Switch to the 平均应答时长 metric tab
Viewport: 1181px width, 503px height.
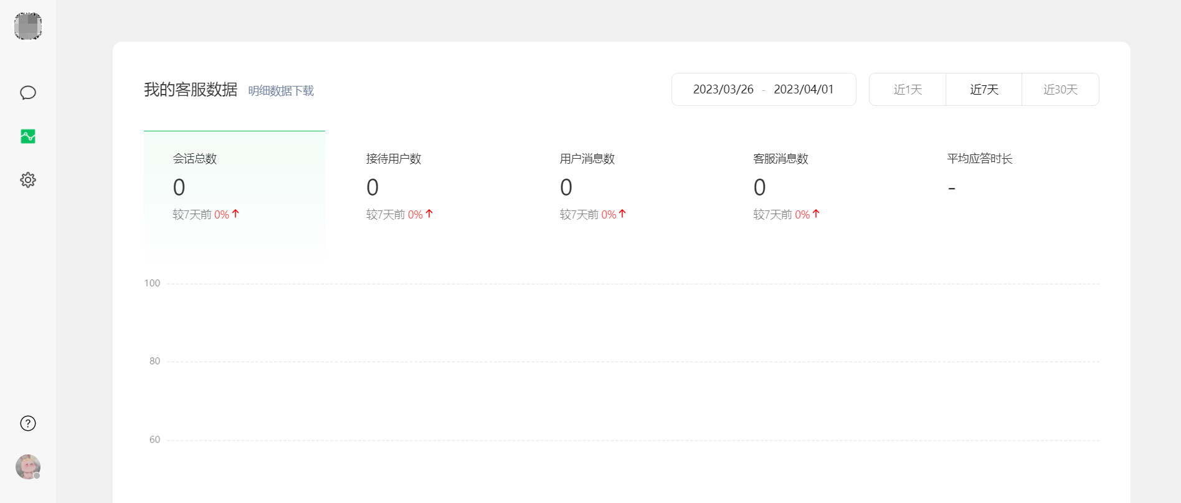tap(1008, 187)
